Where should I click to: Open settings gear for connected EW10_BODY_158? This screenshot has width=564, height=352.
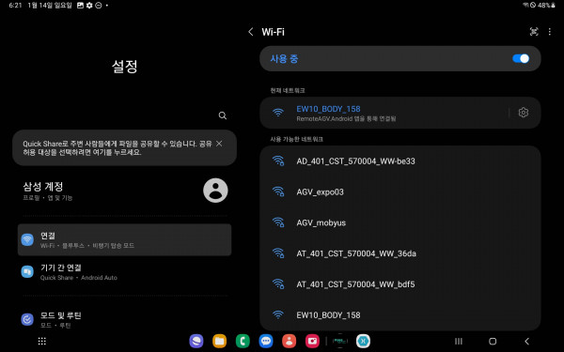point(524,113)
